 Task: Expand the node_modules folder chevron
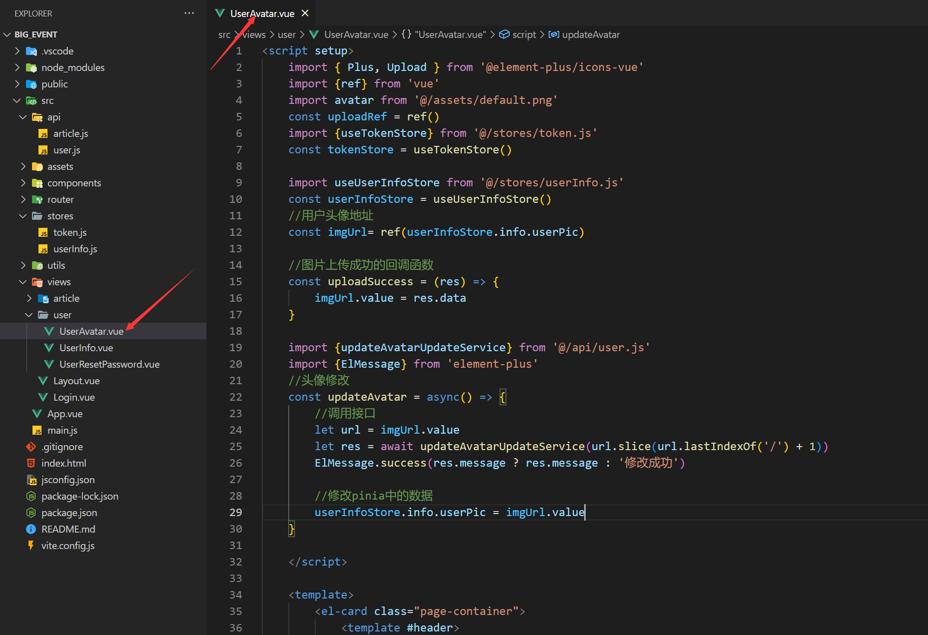pyautogui.click(x=17, y=67)
